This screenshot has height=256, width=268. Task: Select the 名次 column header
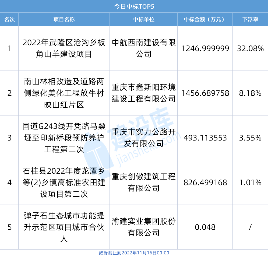pyautogui.click(x=9, y=19)
